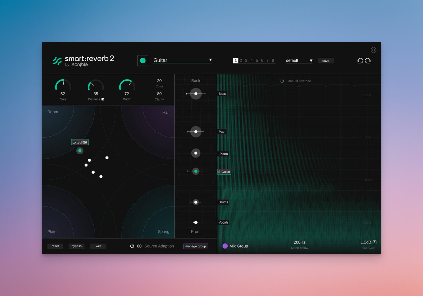Click the manage group button
This screenshot has width=423, height=296.
196,246
